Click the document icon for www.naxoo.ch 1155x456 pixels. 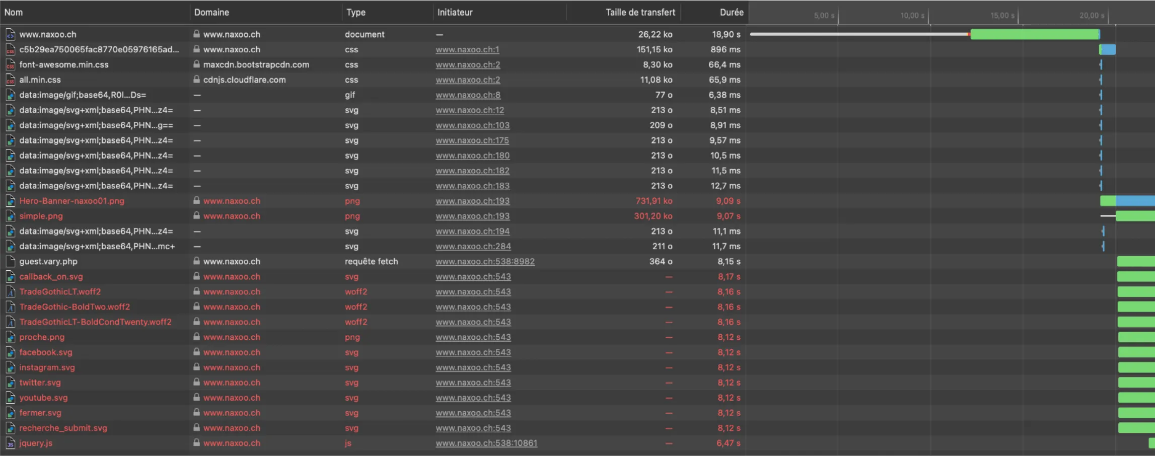pos(10,35)
